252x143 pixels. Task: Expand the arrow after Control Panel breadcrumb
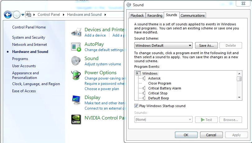[64, 15]
